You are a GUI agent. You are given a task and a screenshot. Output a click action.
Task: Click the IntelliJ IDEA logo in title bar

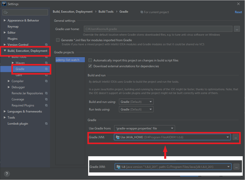tap(4, 4)
